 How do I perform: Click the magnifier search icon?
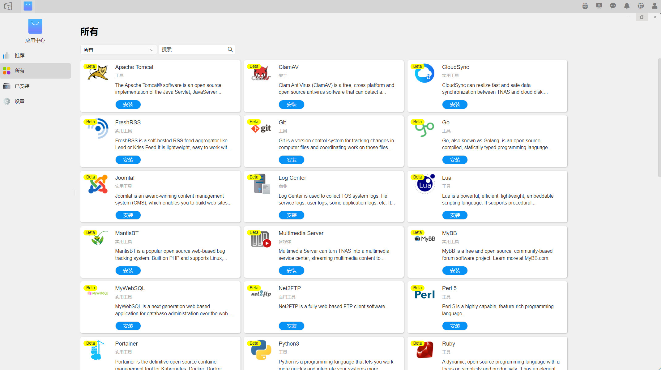coord(230,49)
